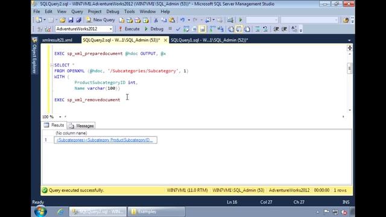Click the Analysis Services XMLA Query icon
The image size is (386, 217).
click(146, 20)
